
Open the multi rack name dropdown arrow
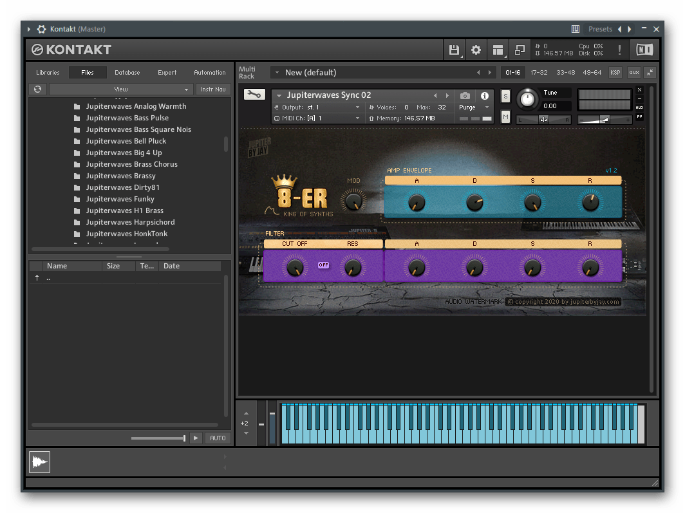click(x=277, y=73)
